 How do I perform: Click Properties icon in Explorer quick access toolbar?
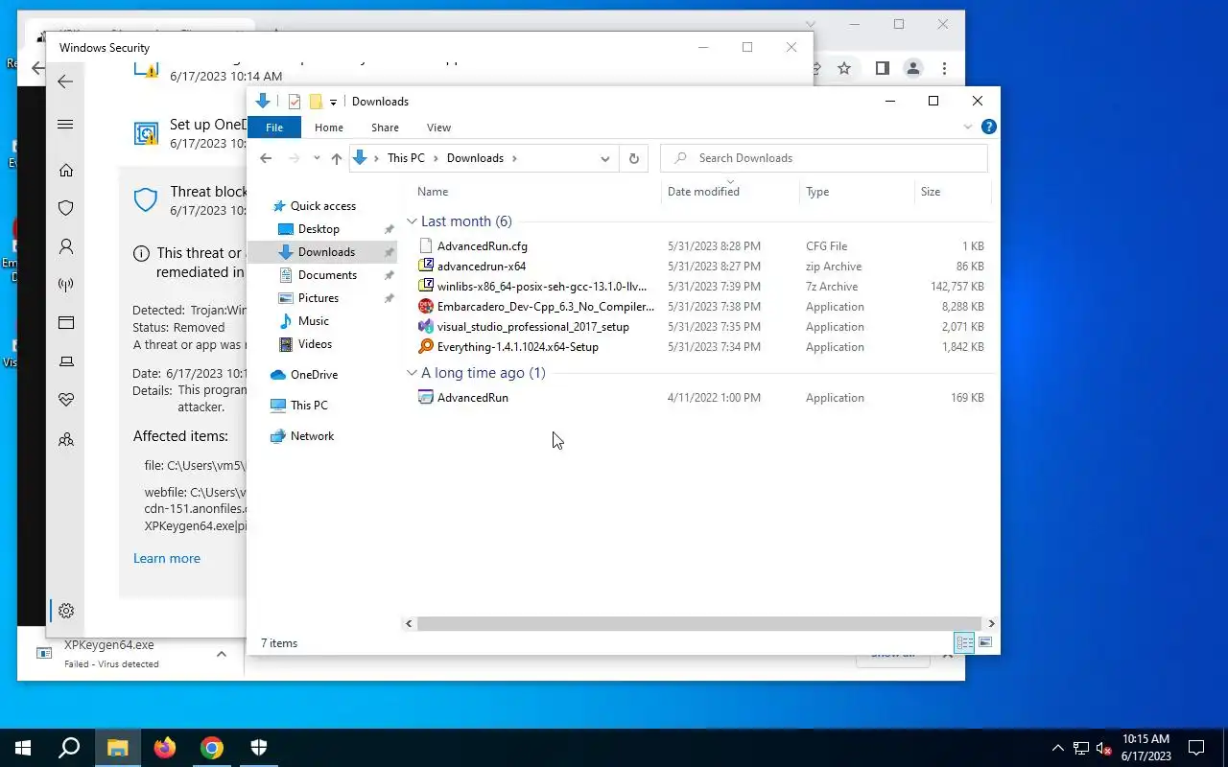(295, 102)
